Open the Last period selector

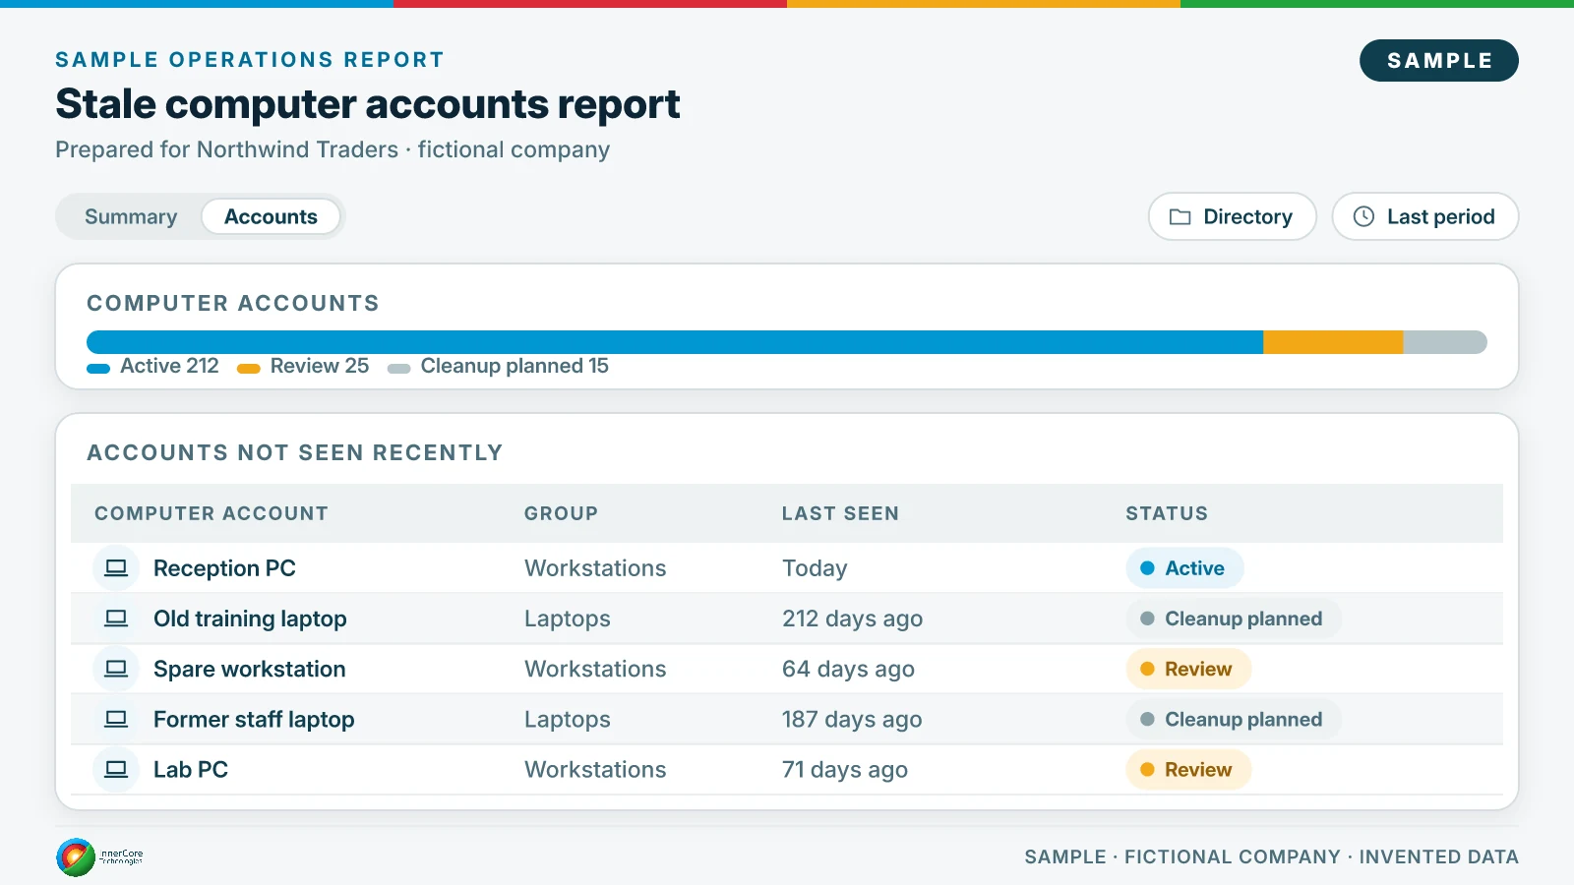pyautogui.click(x=1424, y=216)
